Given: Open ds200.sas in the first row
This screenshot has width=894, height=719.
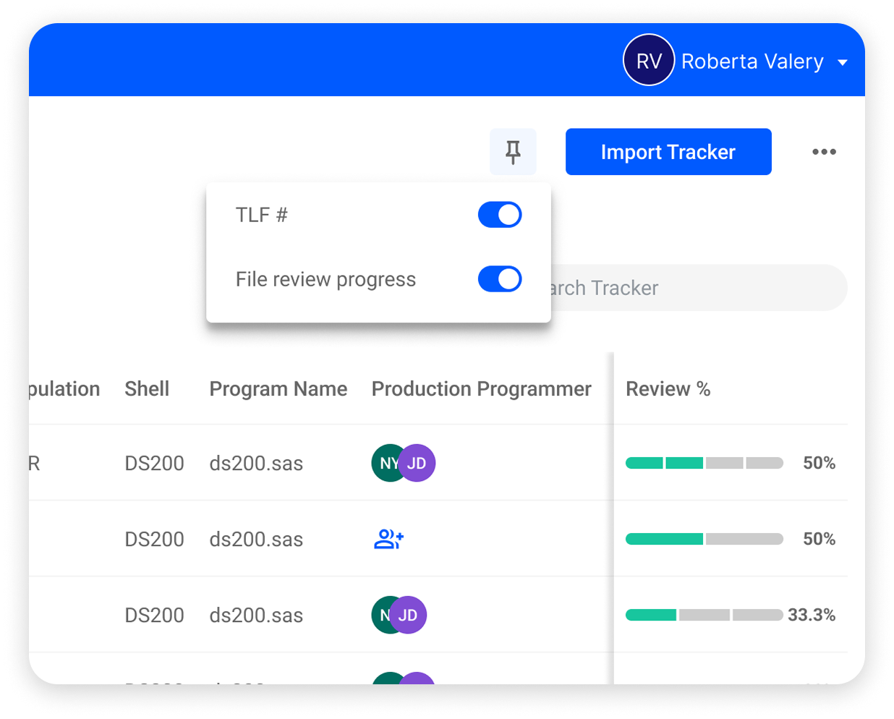Looking at the screenshot, I should pyautogui.click(x=256, y=462).
